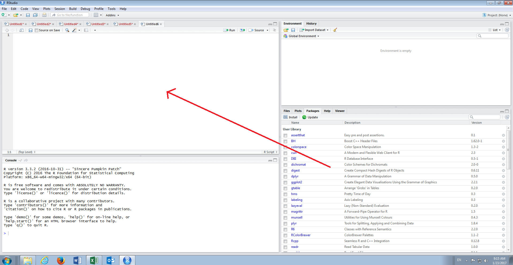Click Refresh icon in Packages pane

(x=507, y=117)
